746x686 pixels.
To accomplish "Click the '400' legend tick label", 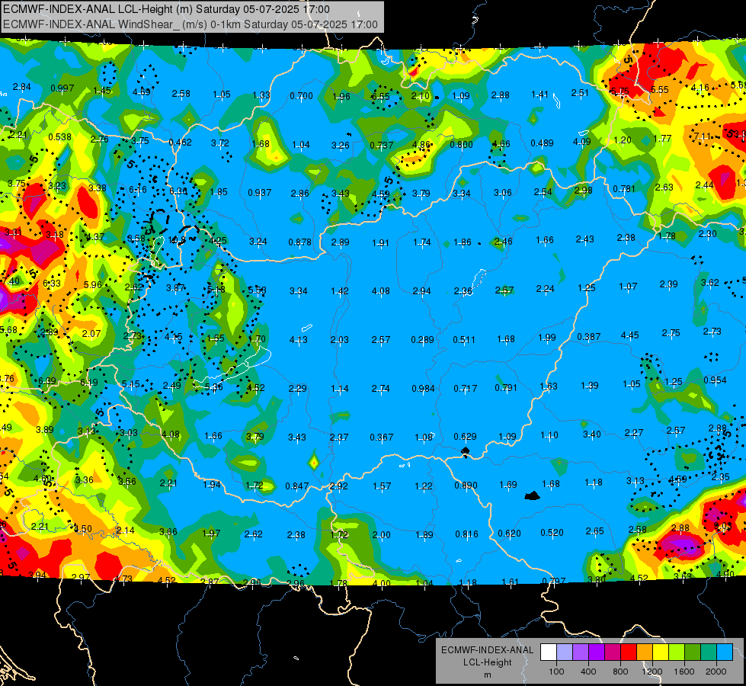I will [588, 672].
